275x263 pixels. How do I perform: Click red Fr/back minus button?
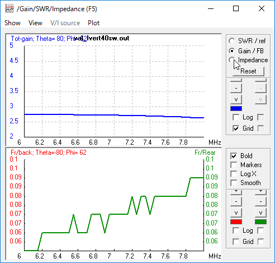click(x=236, y=202)
